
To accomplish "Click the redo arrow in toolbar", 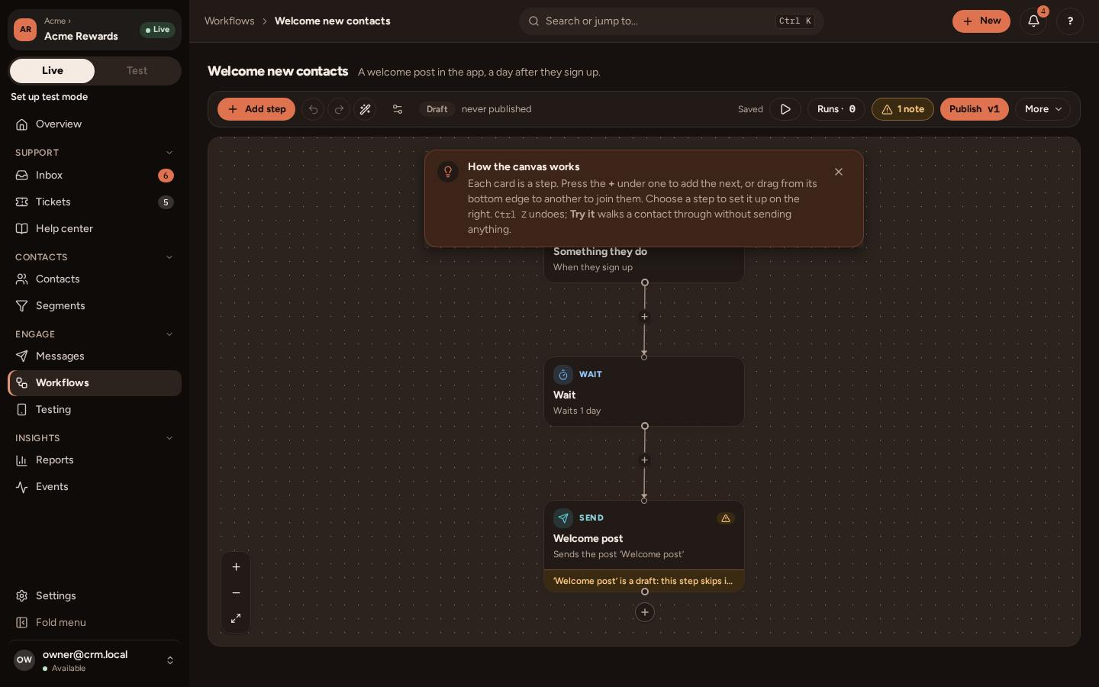I will [339, 109].
